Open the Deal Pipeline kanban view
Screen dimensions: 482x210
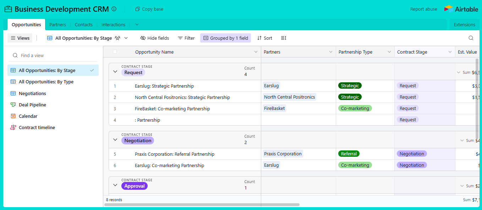pyautogui.click(x=53, y=105)
